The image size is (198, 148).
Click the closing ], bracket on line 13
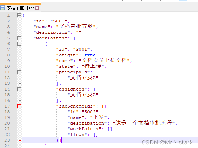tap(58, 84)
